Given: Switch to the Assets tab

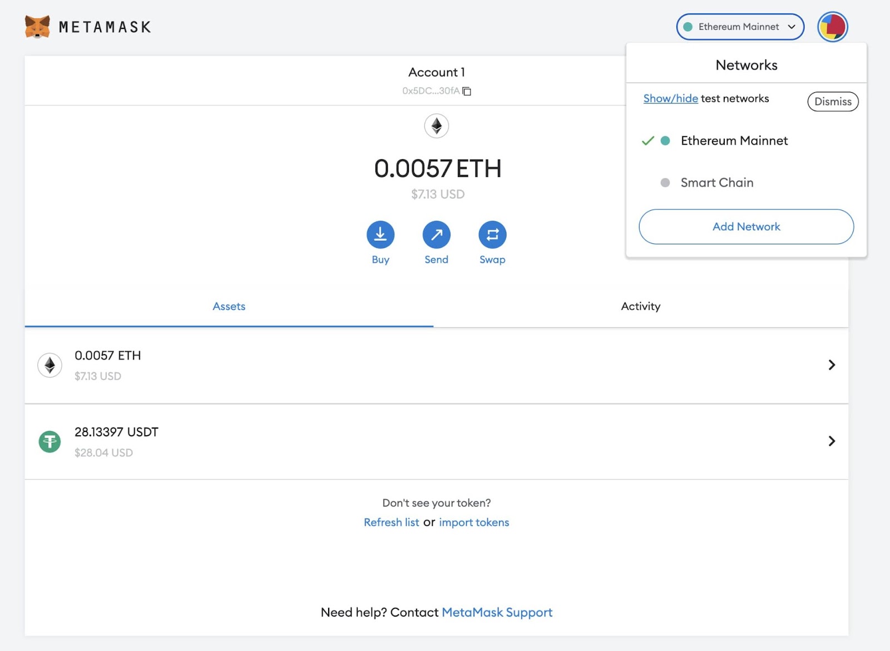Looking at the screenshot, I should [229, 306].
